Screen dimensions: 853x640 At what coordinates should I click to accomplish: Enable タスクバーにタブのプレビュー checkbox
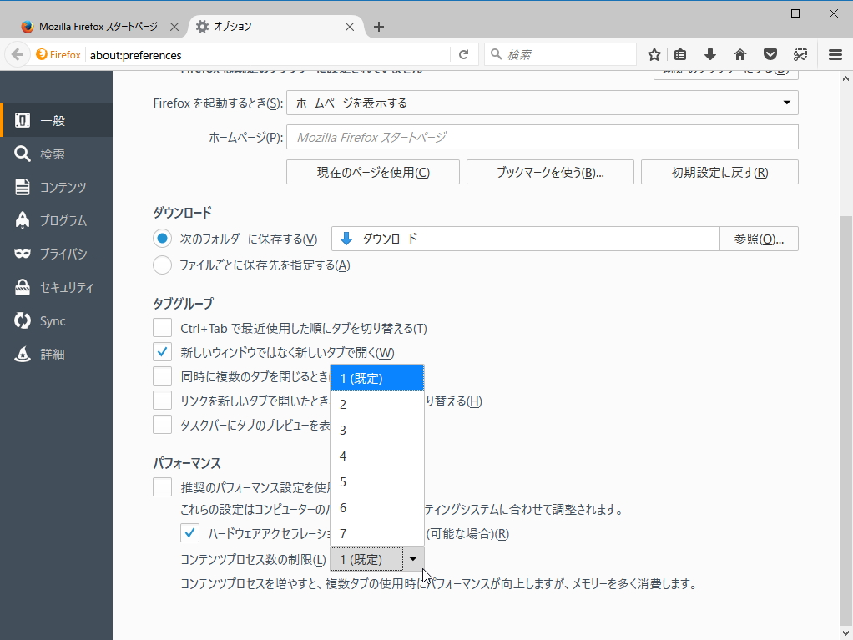point(162,424)
